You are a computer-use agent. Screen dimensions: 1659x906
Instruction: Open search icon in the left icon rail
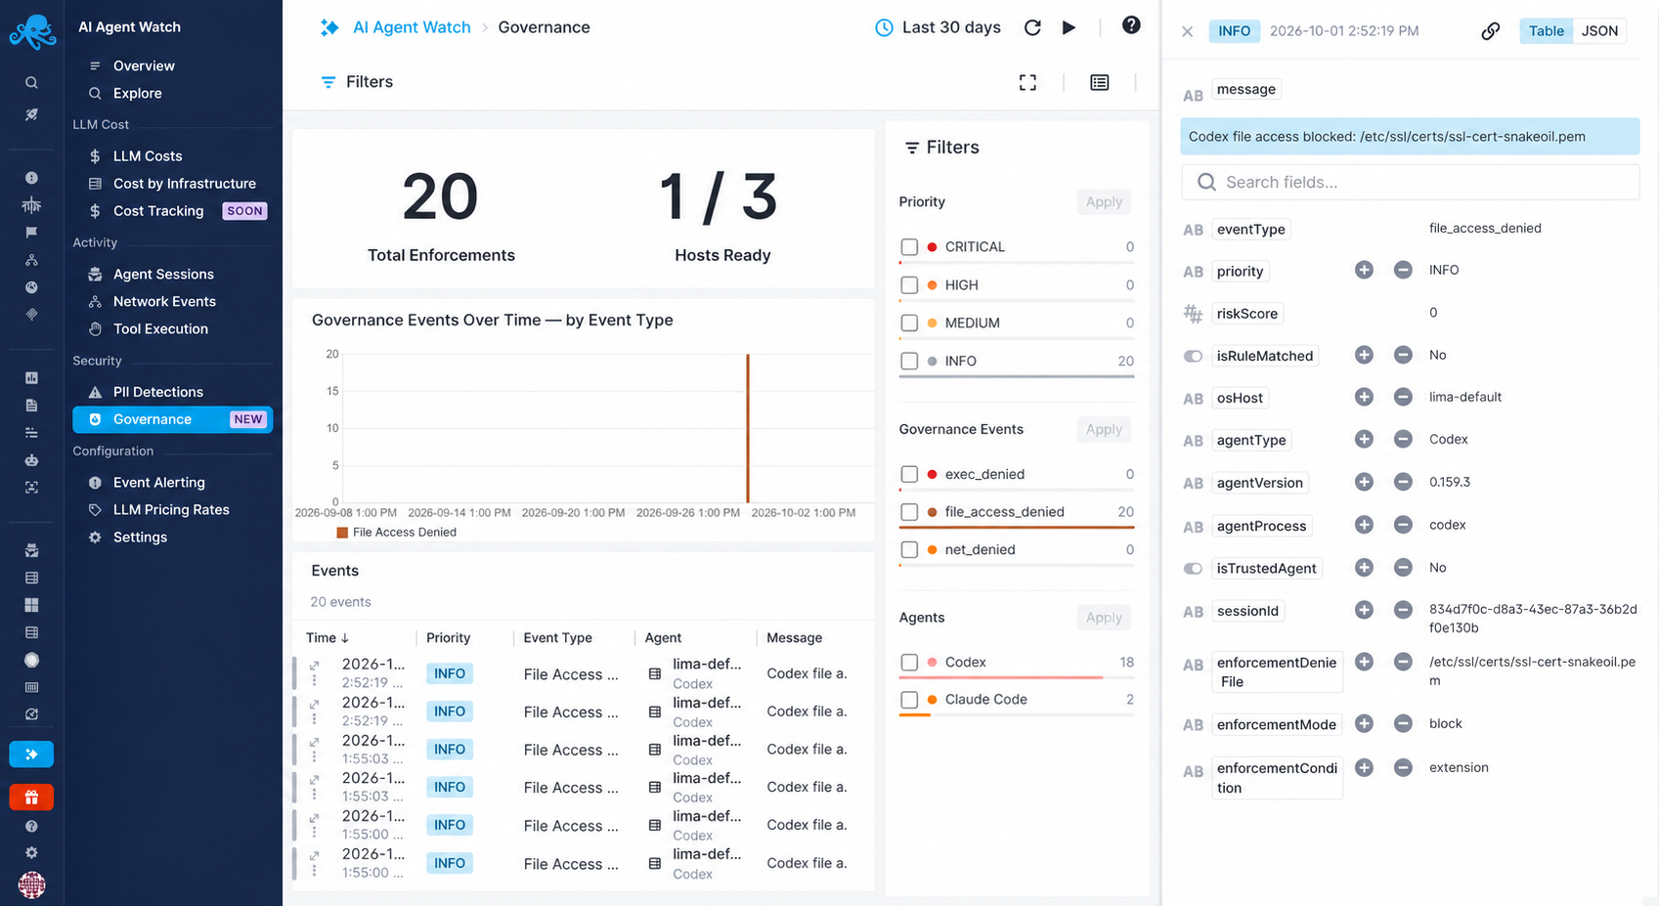pyautogui.click(x=31, y=83)
